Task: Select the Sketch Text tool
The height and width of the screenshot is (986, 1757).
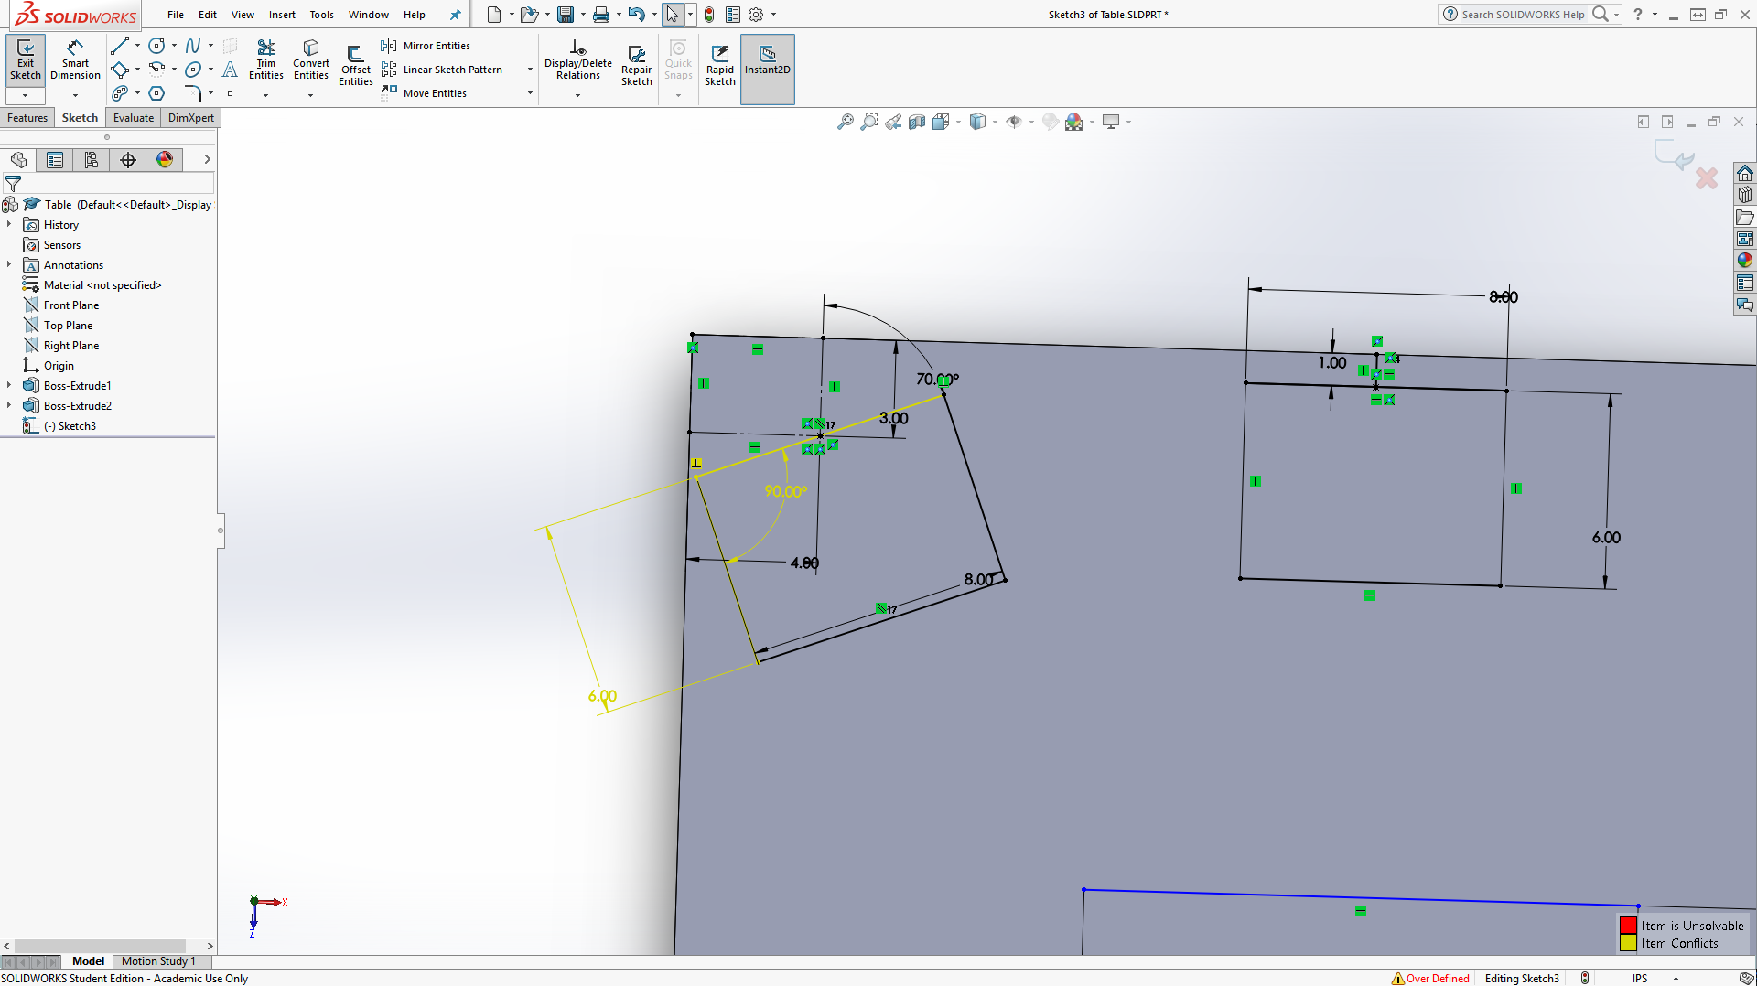Action: point(230,70)
